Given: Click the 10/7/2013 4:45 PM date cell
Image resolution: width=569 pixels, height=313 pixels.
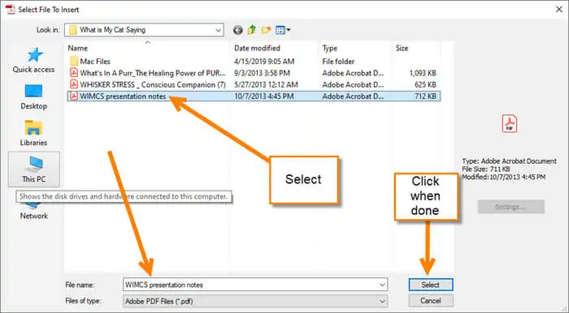Looking at the screenshot, I should [x=264, y=96].
